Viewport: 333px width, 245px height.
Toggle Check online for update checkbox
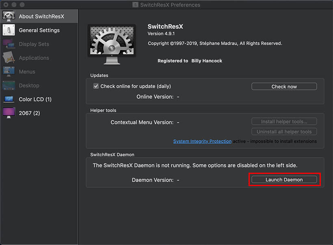click(x=96, y=86)
